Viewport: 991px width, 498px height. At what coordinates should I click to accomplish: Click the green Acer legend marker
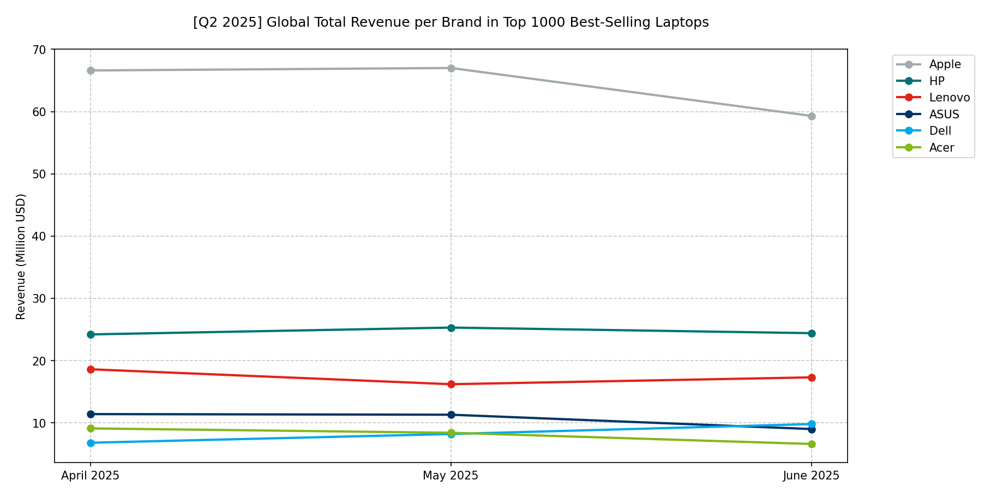click(909, 148)
